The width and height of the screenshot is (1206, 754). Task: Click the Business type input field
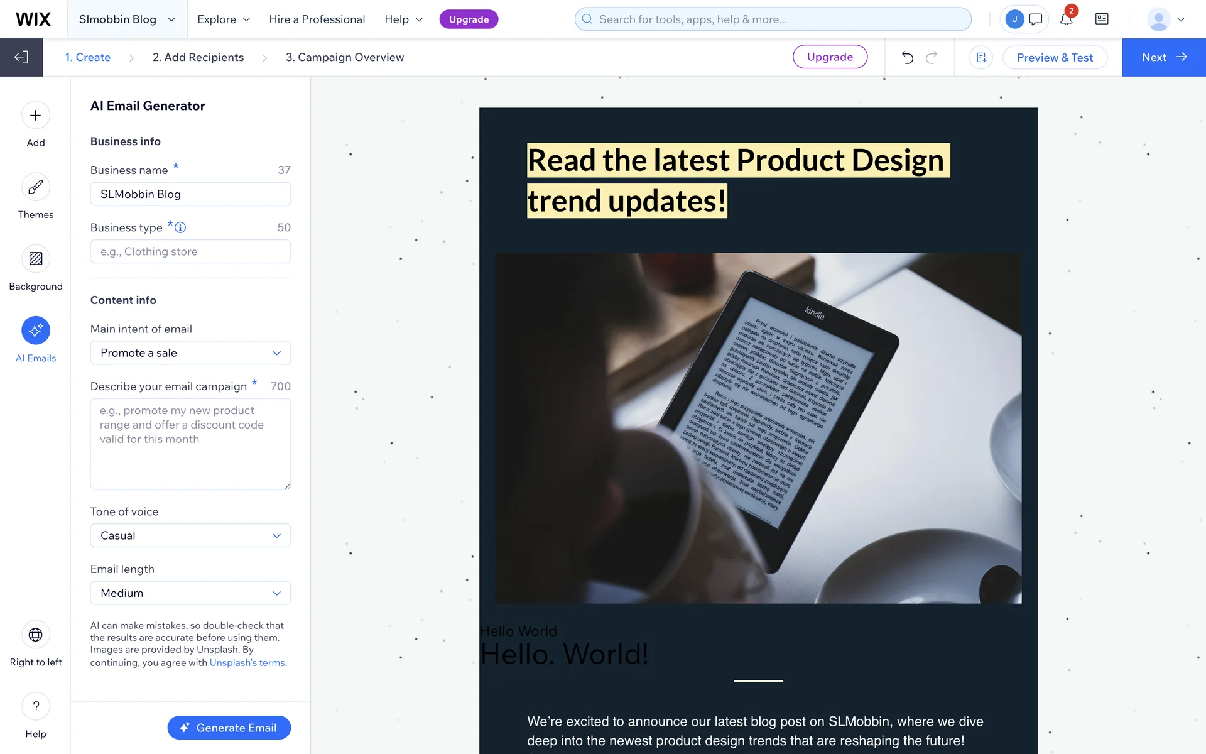[x=190, y=252]
